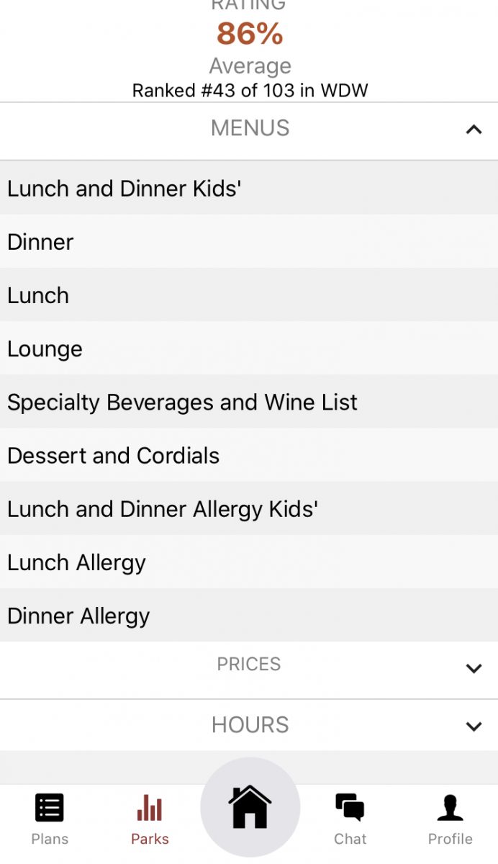Open the Chat speech-bubble icon
Screen dimensions: 498x864
350,808
